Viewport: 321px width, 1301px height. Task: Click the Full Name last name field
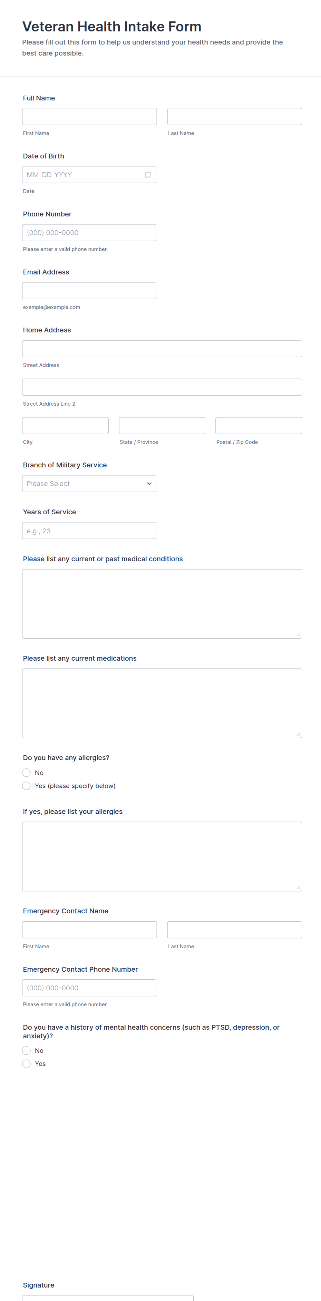point(234,117)
